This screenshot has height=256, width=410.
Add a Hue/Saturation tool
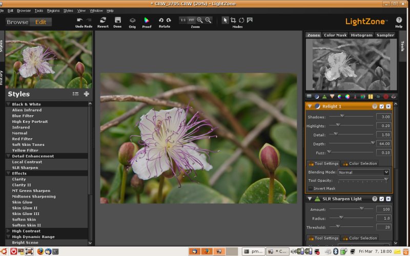pyautogui.click(x=339, y=96)
